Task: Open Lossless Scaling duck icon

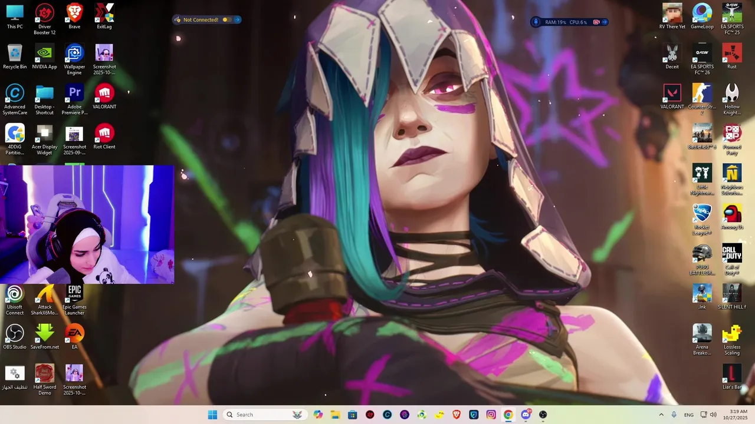Action: pos(732,340)
